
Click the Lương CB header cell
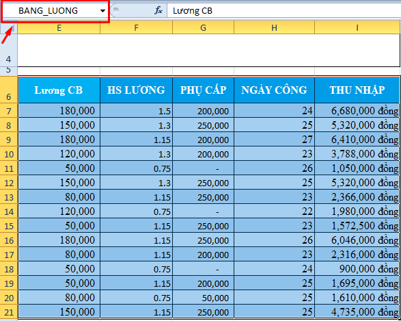(x=59, y=90)
